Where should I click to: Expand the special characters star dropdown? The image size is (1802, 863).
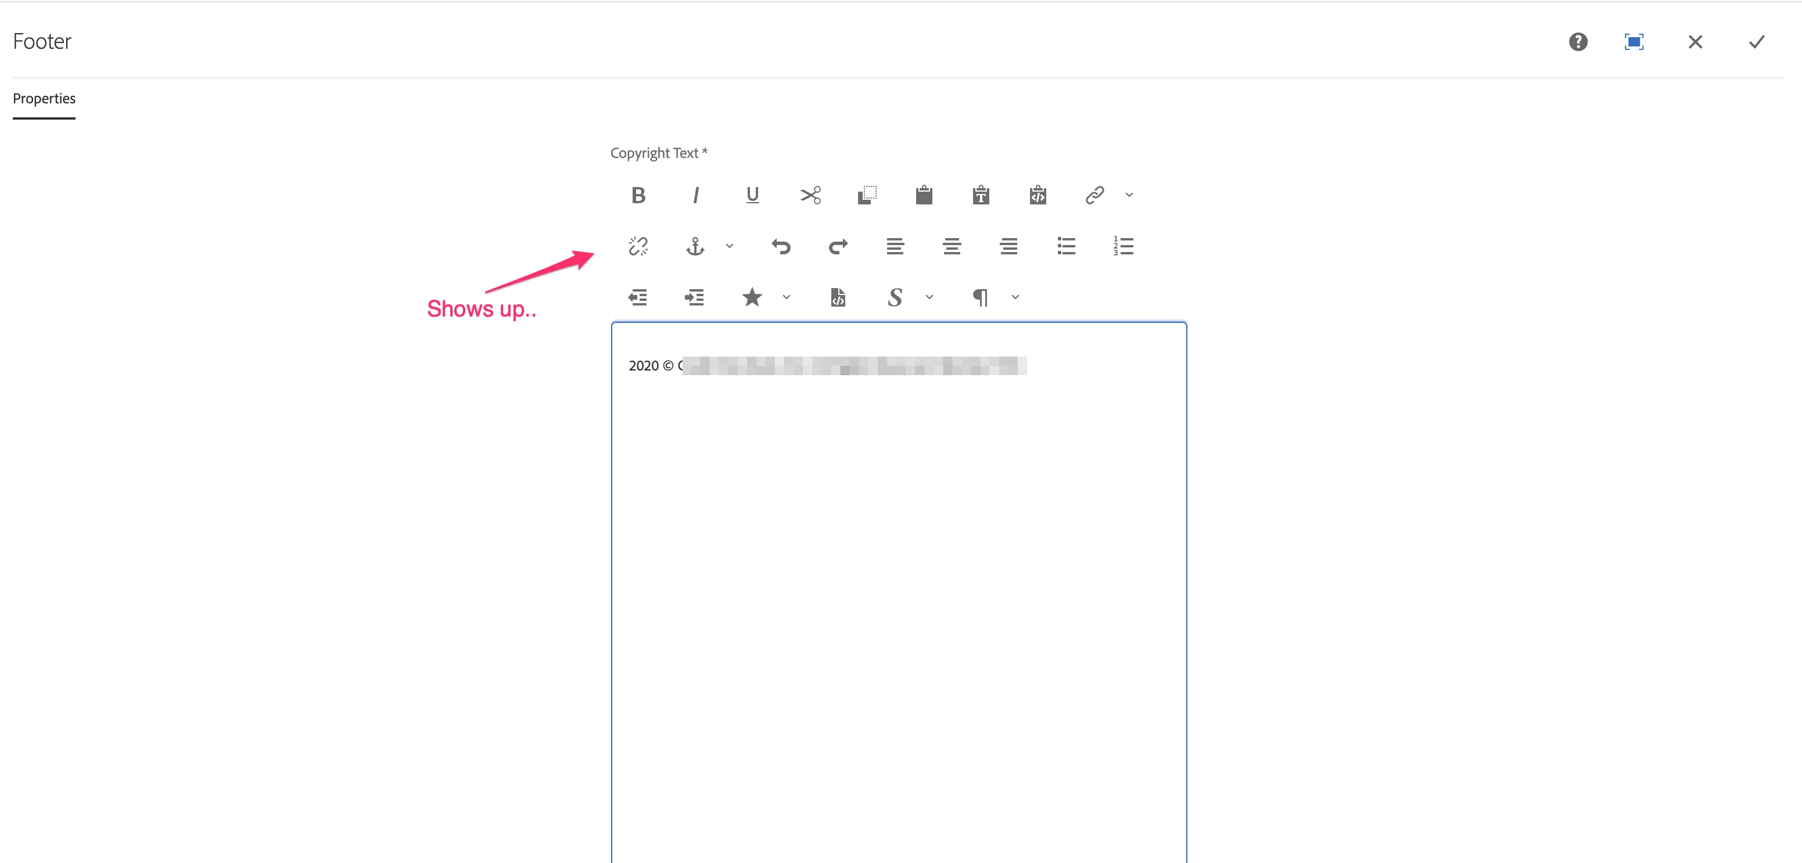[x=787, y=297]
